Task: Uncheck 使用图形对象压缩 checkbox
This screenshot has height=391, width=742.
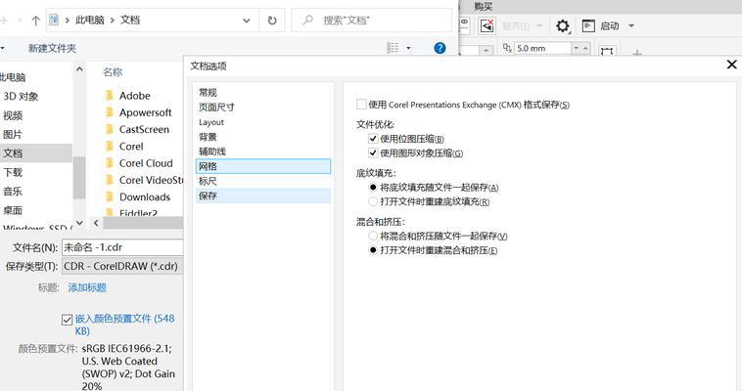Action: (373, 152)
